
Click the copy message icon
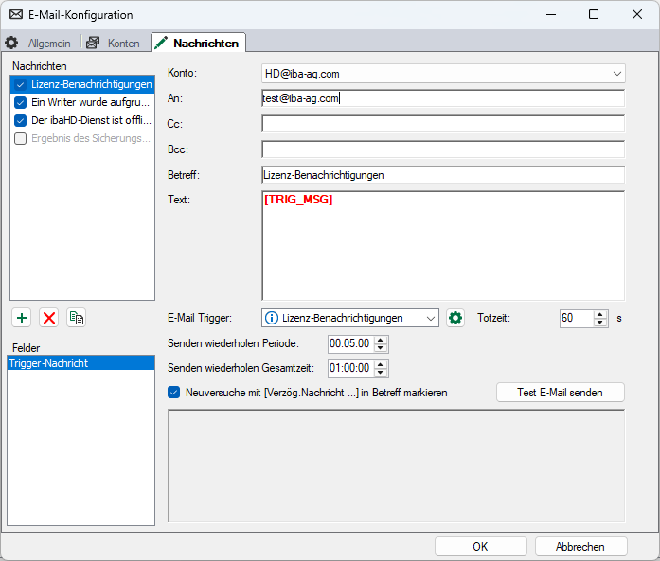76,318
